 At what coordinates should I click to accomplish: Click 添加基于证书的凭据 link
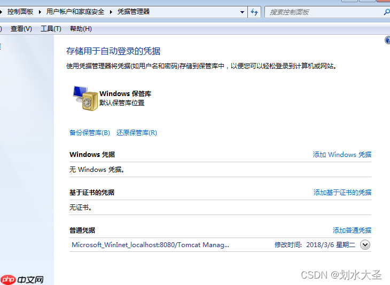342,192
